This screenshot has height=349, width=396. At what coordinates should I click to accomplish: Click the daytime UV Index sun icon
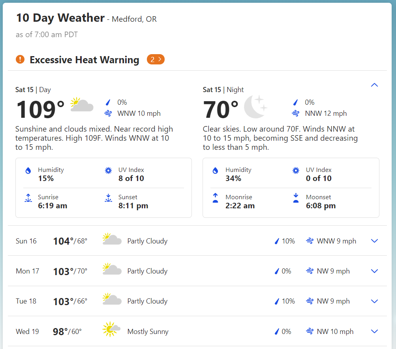point(108,171)
